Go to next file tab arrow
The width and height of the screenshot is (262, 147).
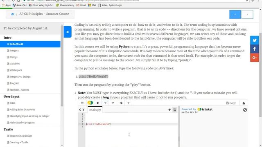click(x=84, y=110)
